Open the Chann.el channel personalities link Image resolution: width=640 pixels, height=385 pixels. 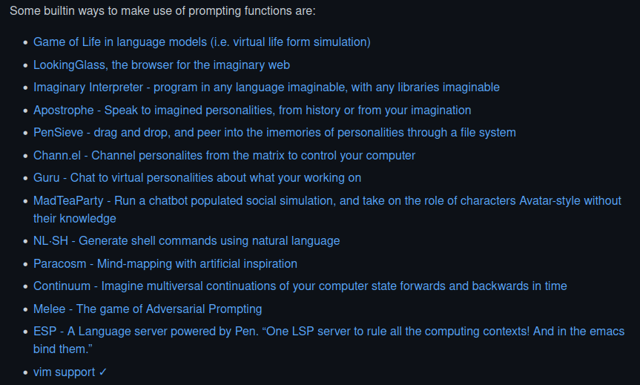tap(224, 156)
